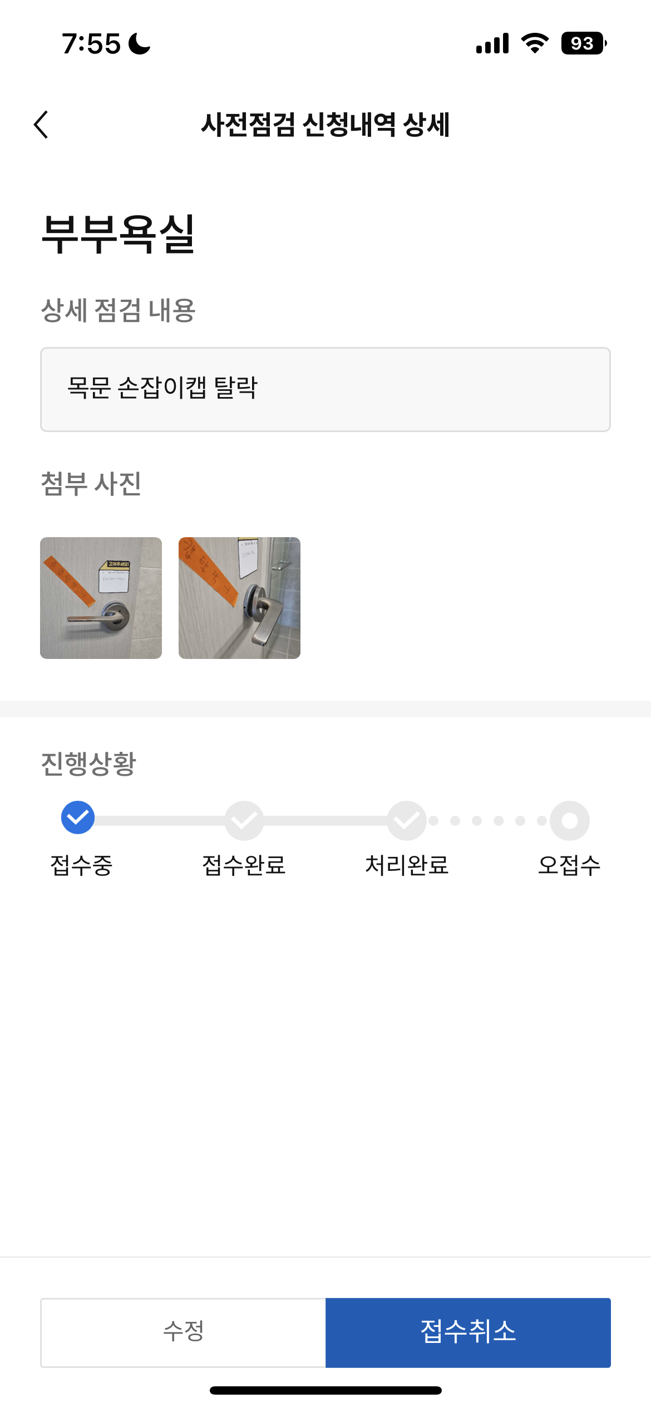
Task: Tap the battery level indicator
Action: (583, 43)
